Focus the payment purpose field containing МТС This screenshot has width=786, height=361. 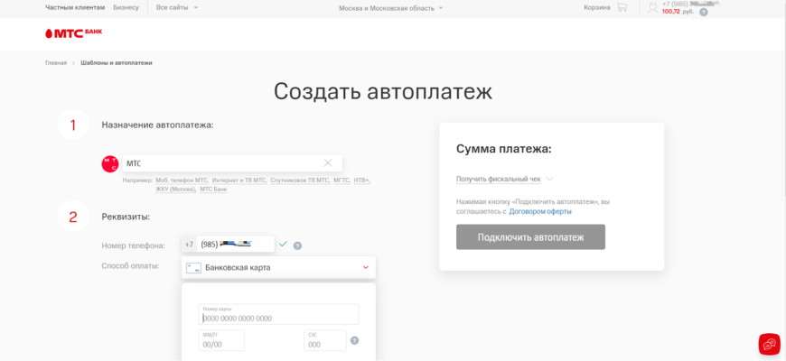[232, 163]
